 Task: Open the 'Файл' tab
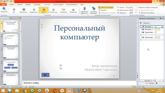pyautogui.click(x=3, y=4)
